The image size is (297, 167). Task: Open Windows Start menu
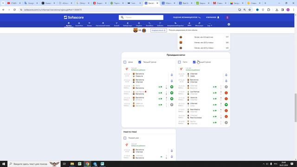(x=4, y=164)
